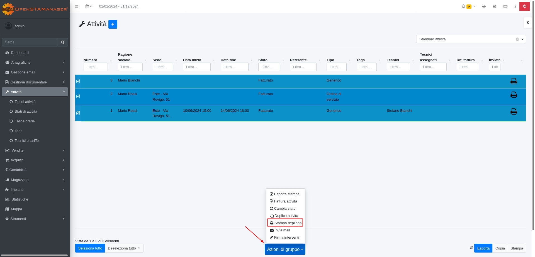This screenshot has height=257, width=535.
Task: Click the Stato column filter field
Action: 269,67
